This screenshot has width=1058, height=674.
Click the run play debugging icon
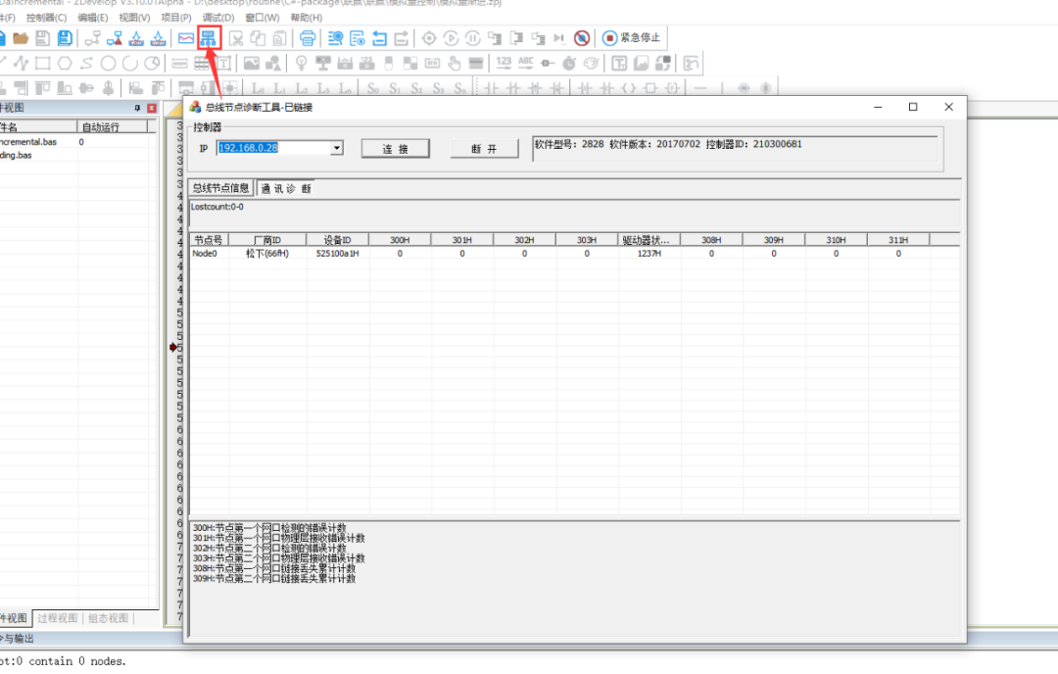point(452,38)
